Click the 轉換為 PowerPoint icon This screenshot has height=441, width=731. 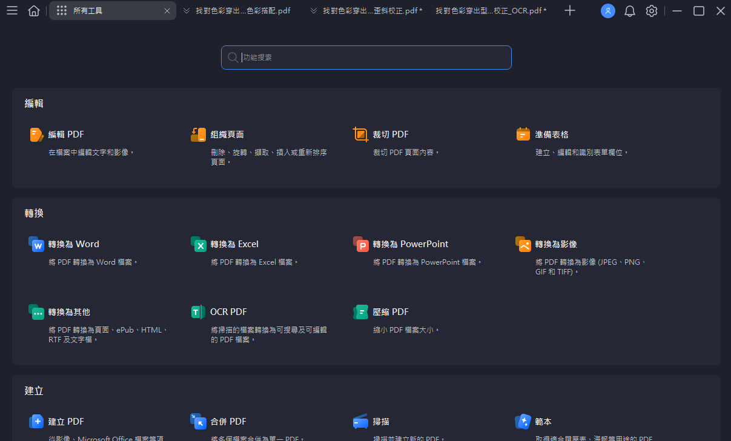(360, 244)
